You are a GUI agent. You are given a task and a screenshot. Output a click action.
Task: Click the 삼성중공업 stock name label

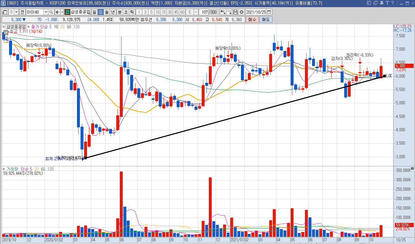tap(81, 12)
